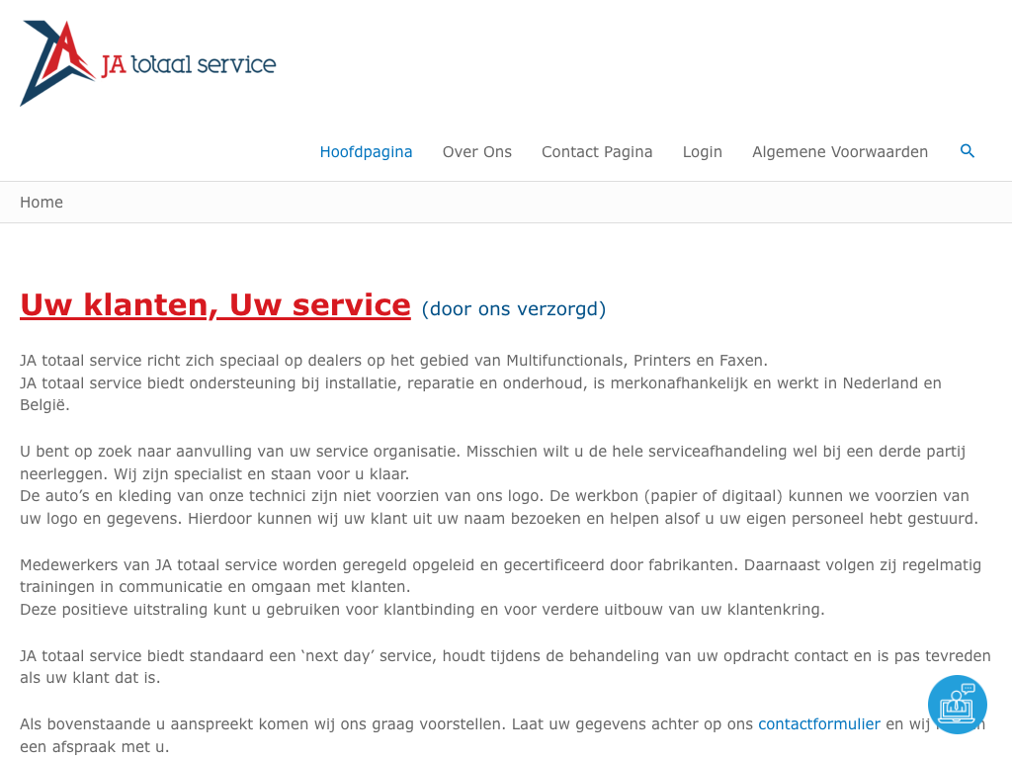
Task: Go to the Hoofdpagina menu item
Action: click(366, 152)
